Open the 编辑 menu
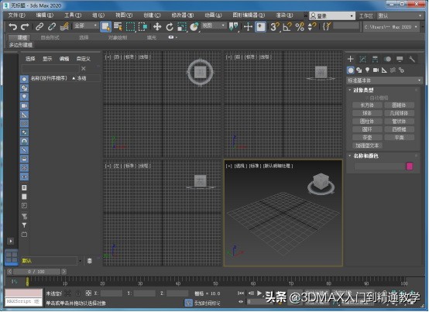 click(45, 15)
